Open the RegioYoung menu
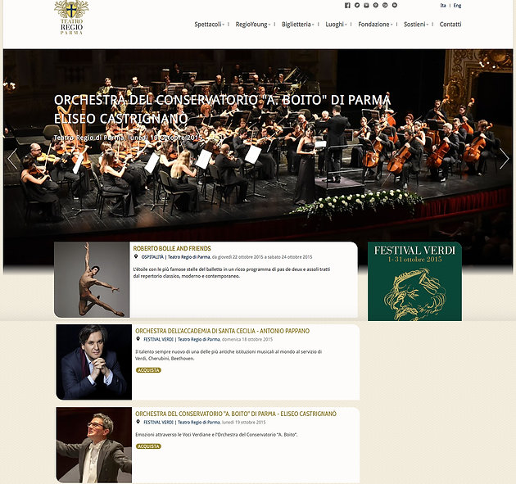This screenshot has width=516, height=484. [253, 25]
